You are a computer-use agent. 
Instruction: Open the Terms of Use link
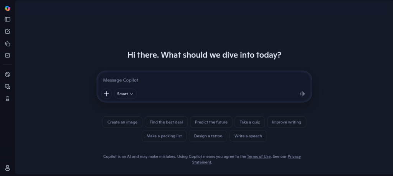pyautogui.click(x=259, y=156)
